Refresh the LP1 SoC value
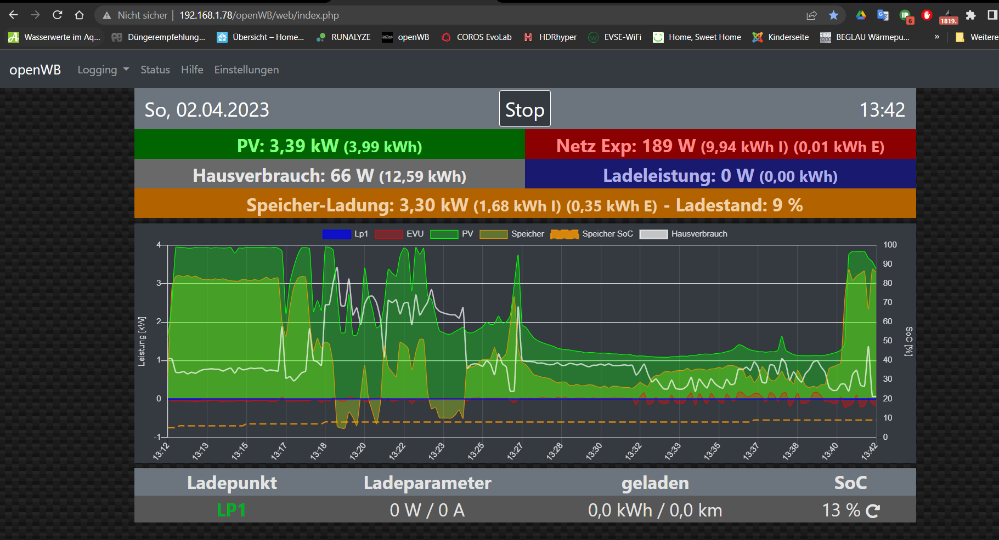 [x=872, y=511]
